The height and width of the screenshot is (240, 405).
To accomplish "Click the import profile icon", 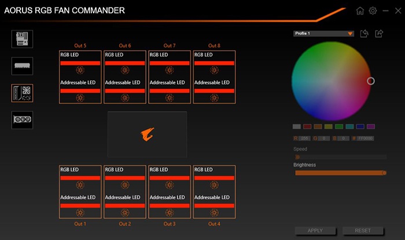I will [364, 33].
